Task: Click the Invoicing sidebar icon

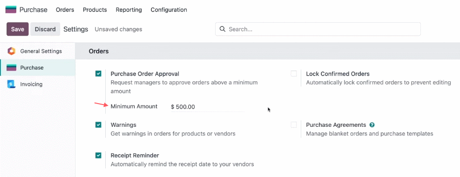Action: point(11,84)
